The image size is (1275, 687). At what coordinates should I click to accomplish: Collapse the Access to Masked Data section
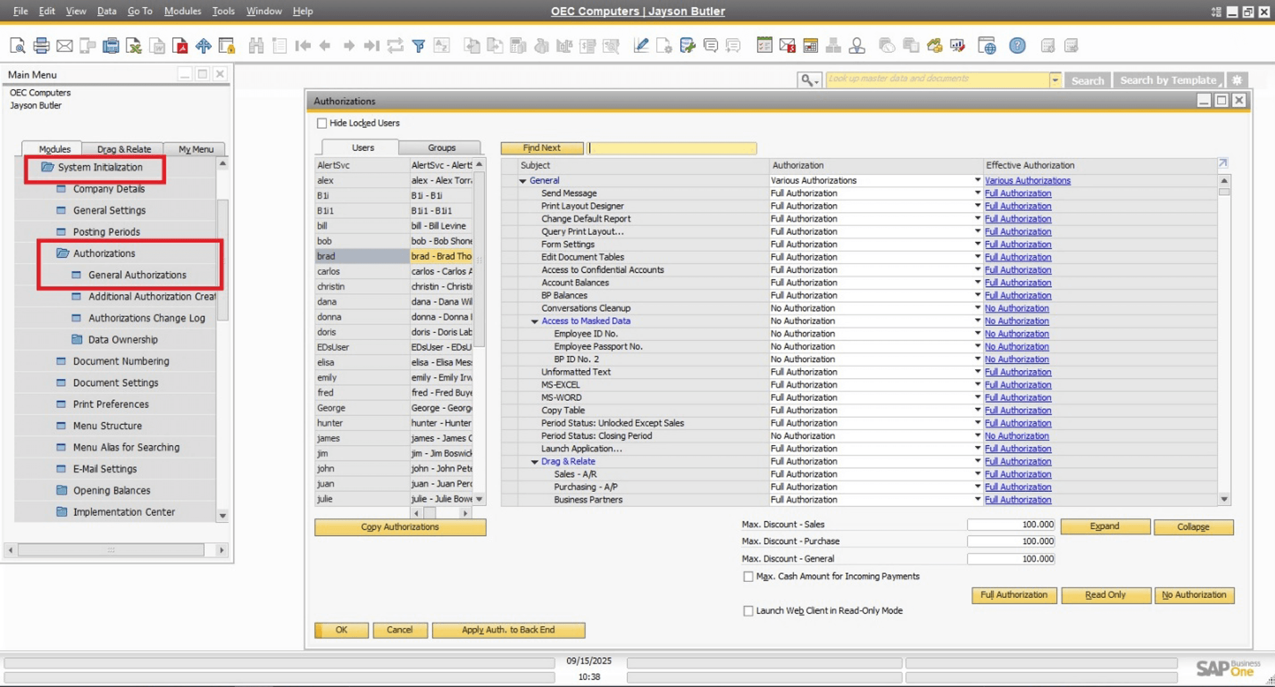point(535,321)
